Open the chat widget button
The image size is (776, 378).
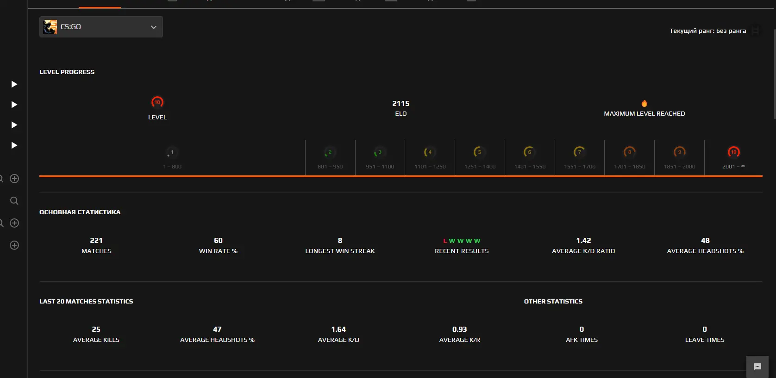click(757, 367)
